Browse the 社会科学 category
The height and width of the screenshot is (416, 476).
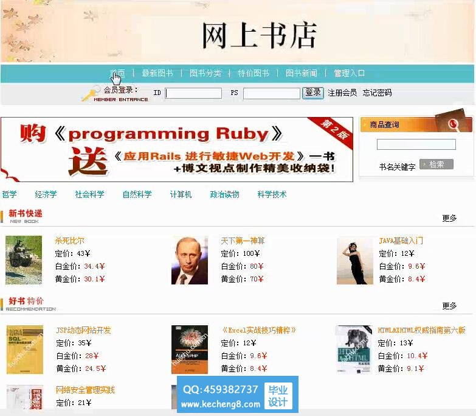pos(89,194)
